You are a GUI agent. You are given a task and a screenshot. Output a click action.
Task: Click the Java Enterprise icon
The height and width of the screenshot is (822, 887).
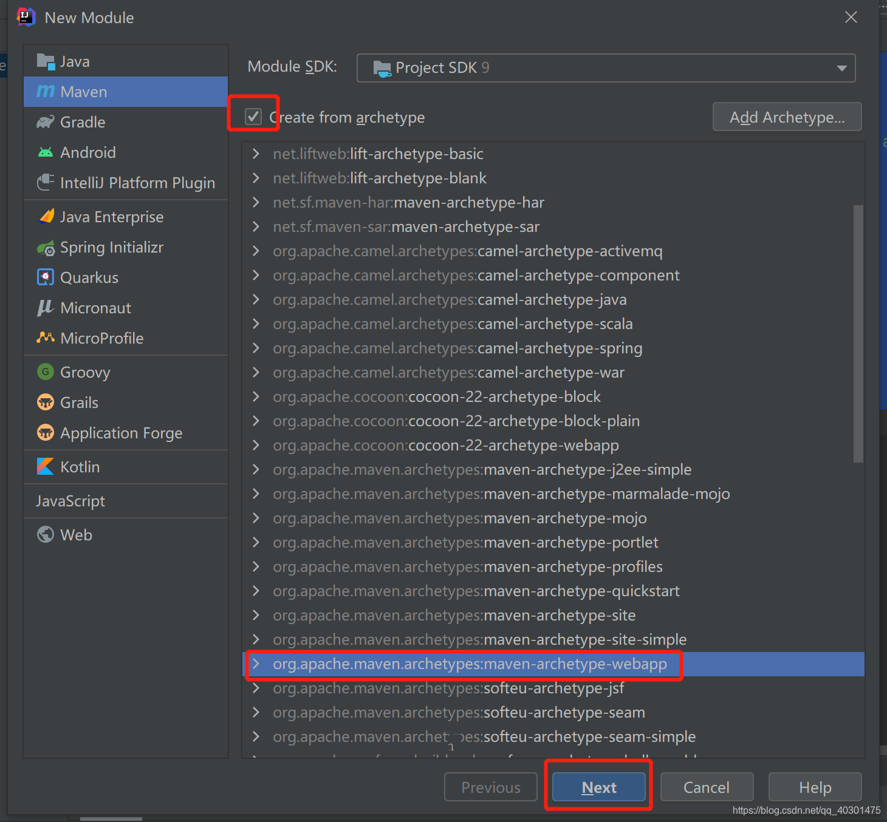pyautogui.click(x=46, y=216)
